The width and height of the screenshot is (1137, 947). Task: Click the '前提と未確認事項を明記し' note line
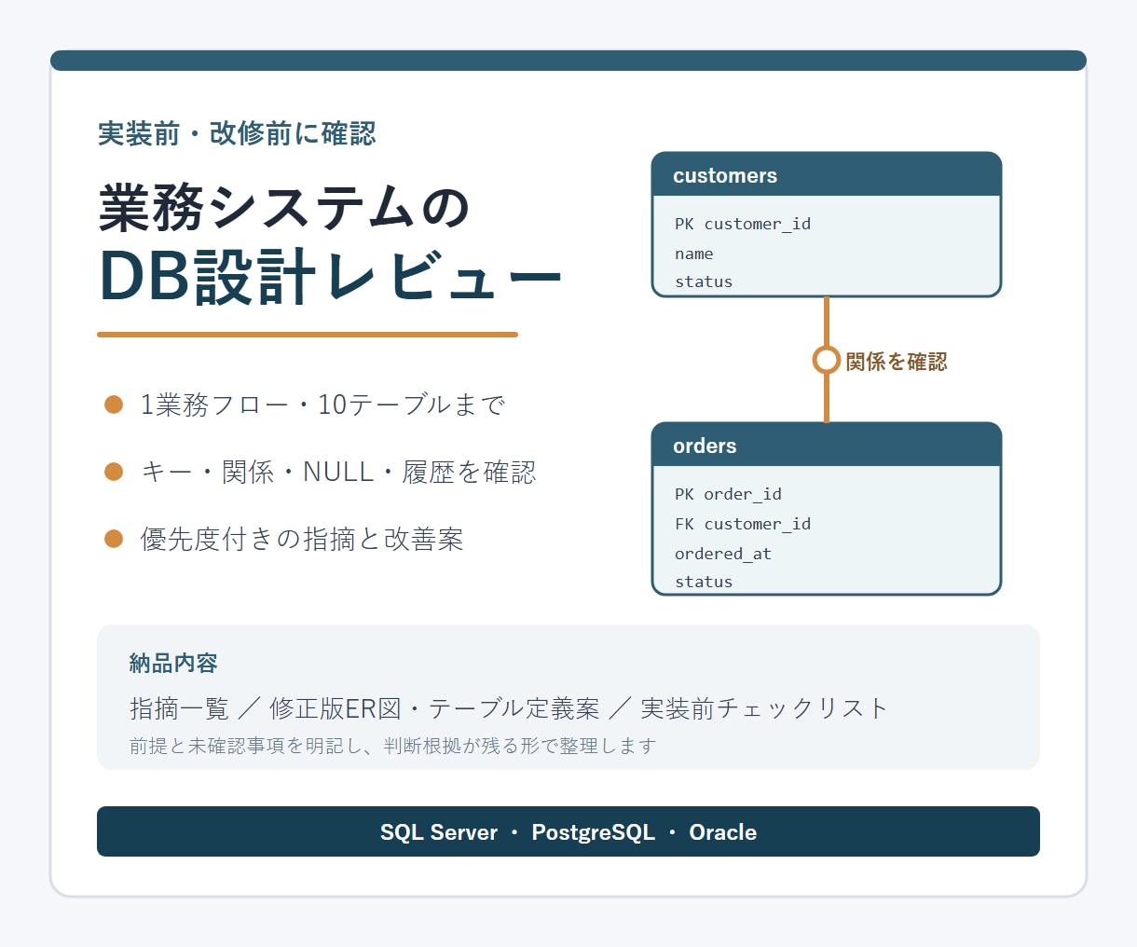pos(392,746)
